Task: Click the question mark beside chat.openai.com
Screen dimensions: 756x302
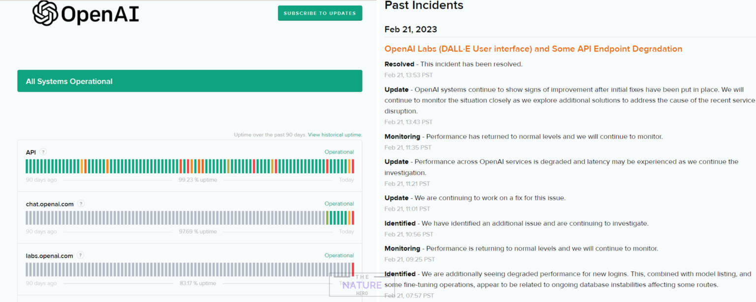Action: (x=81, y=204)
